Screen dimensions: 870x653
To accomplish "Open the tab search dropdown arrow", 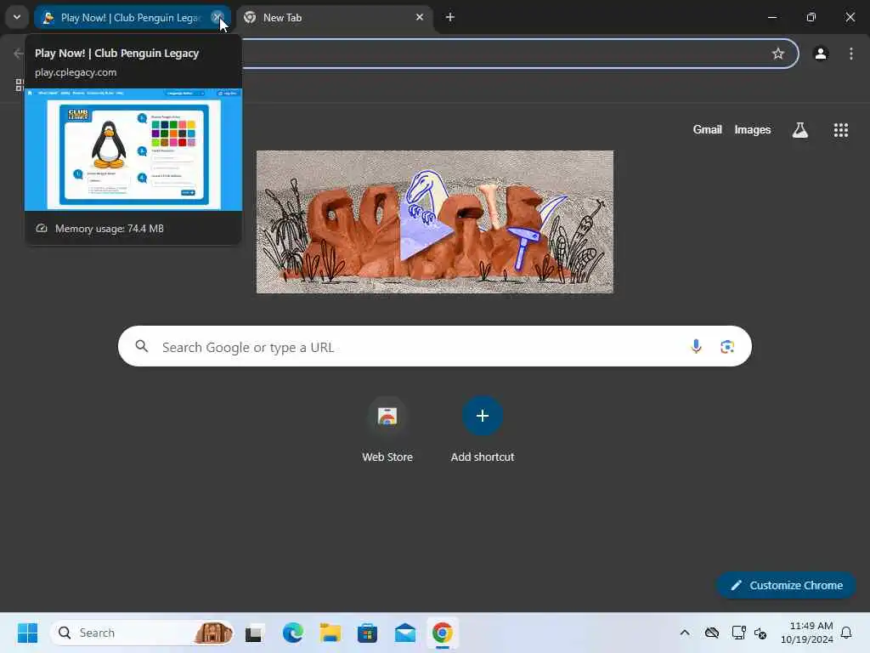I will [x=17, y=17].
